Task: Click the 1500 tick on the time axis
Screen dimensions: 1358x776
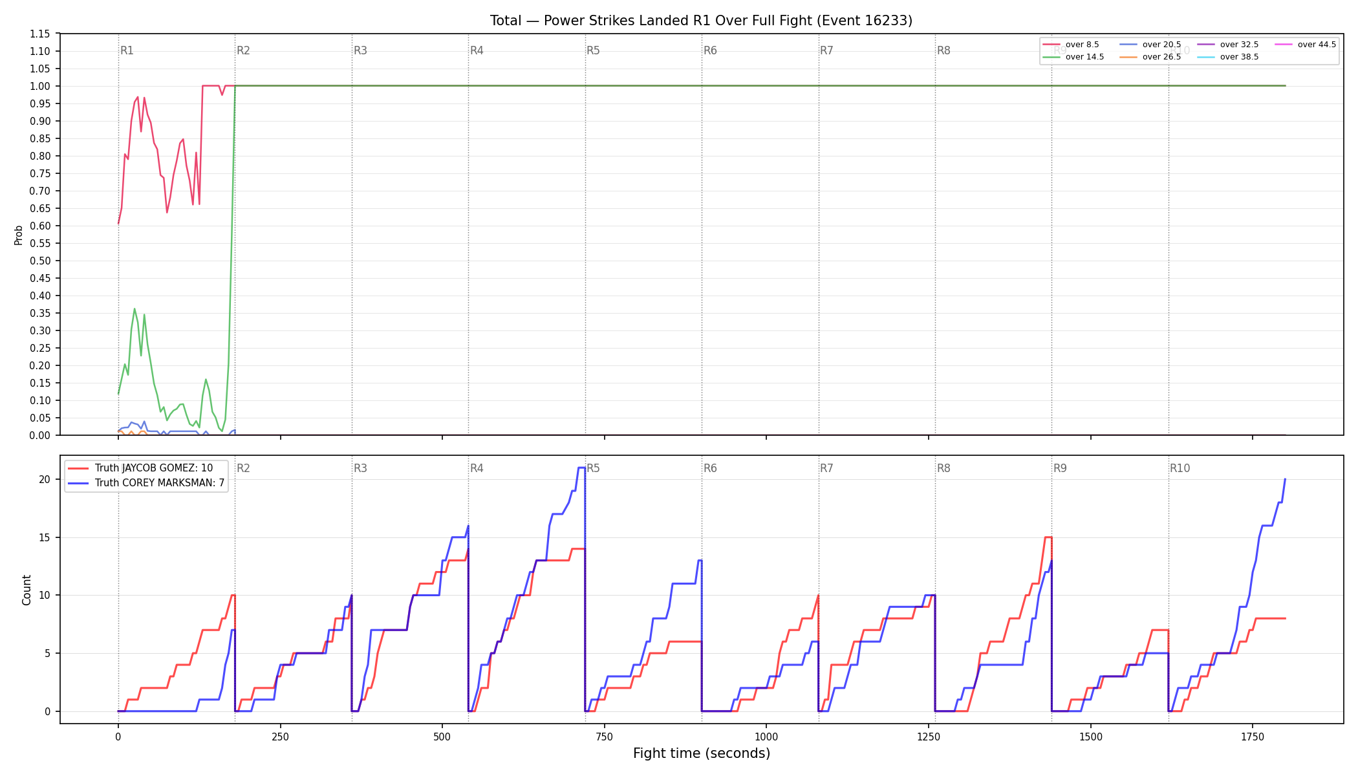Action: click(x=1091, y=737)
